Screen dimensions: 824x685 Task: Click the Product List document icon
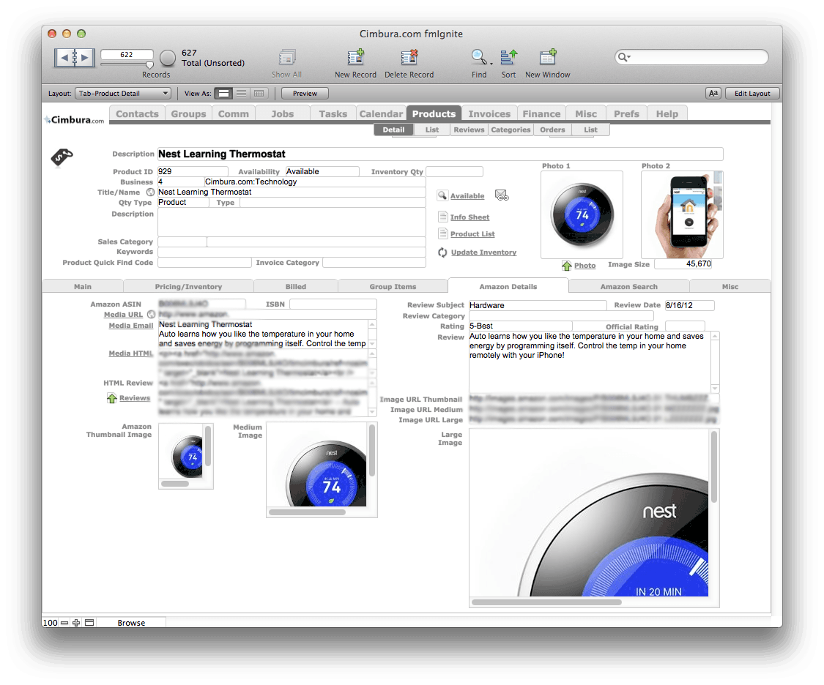click(442, 233)
